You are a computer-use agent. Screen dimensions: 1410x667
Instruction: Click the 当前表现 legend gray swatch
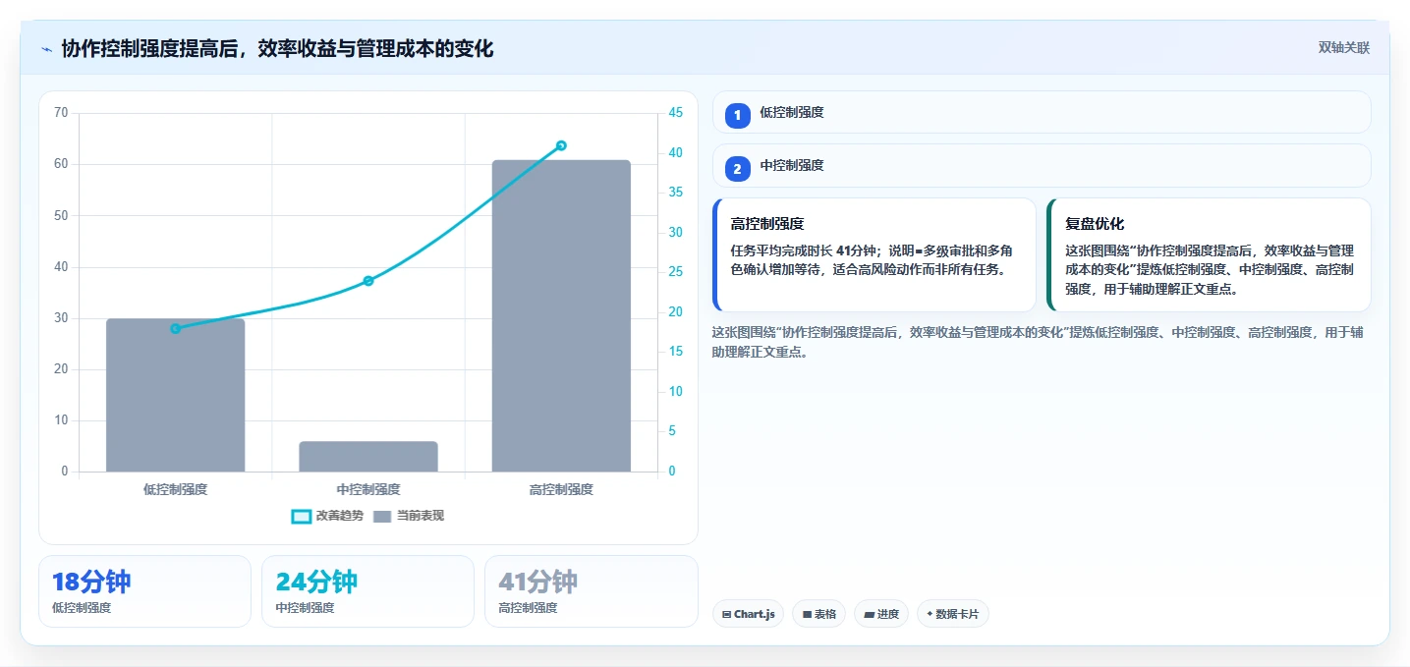[x=382, y=516]
